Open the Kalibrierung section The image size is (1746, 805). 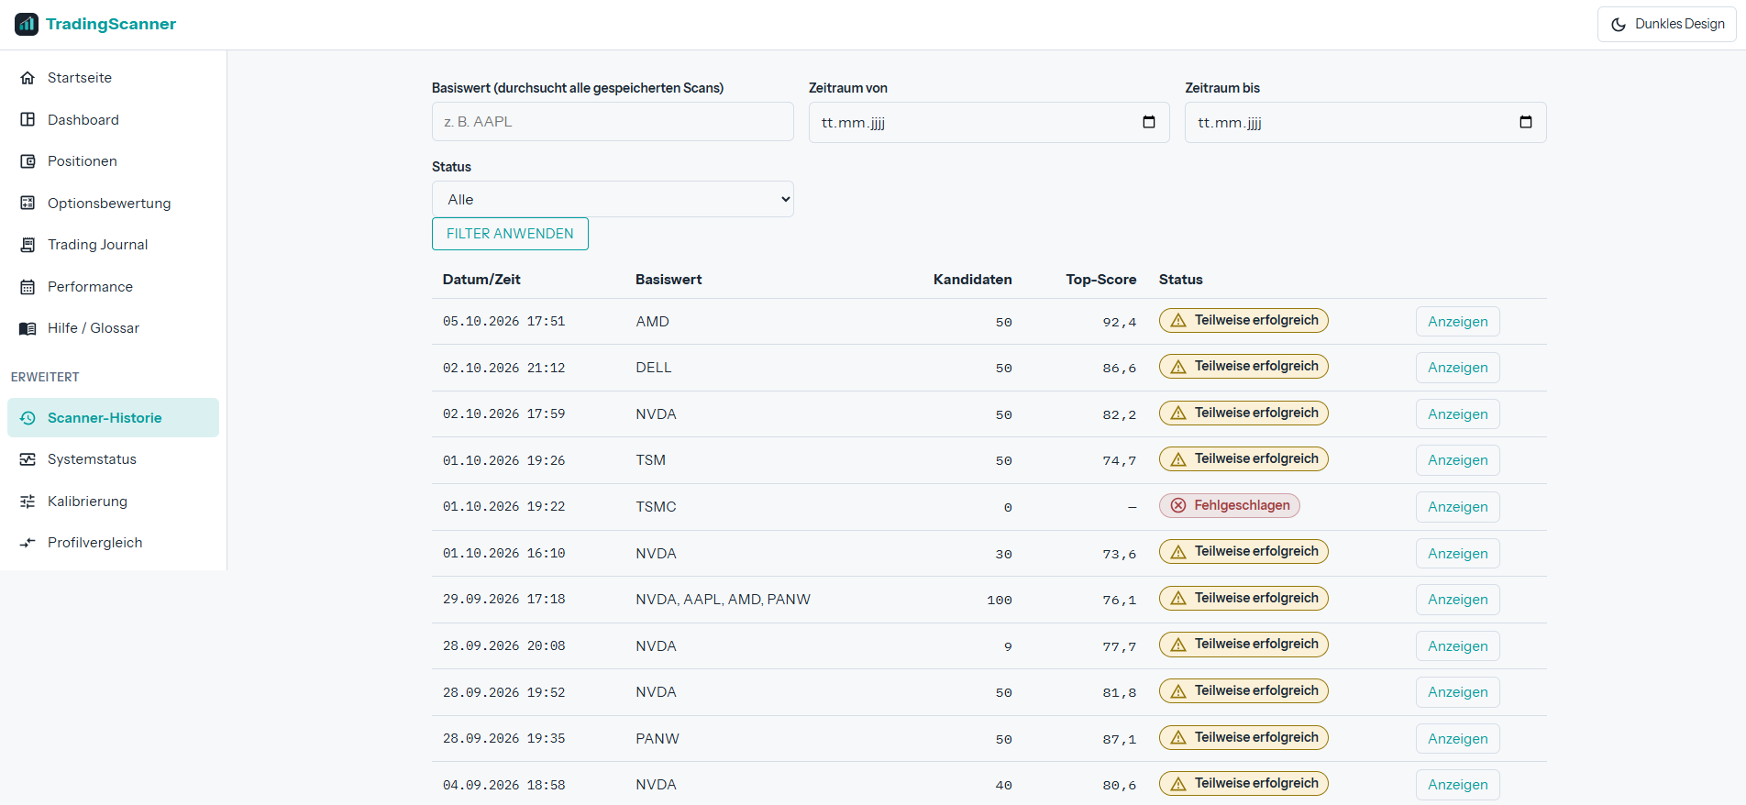113,502
